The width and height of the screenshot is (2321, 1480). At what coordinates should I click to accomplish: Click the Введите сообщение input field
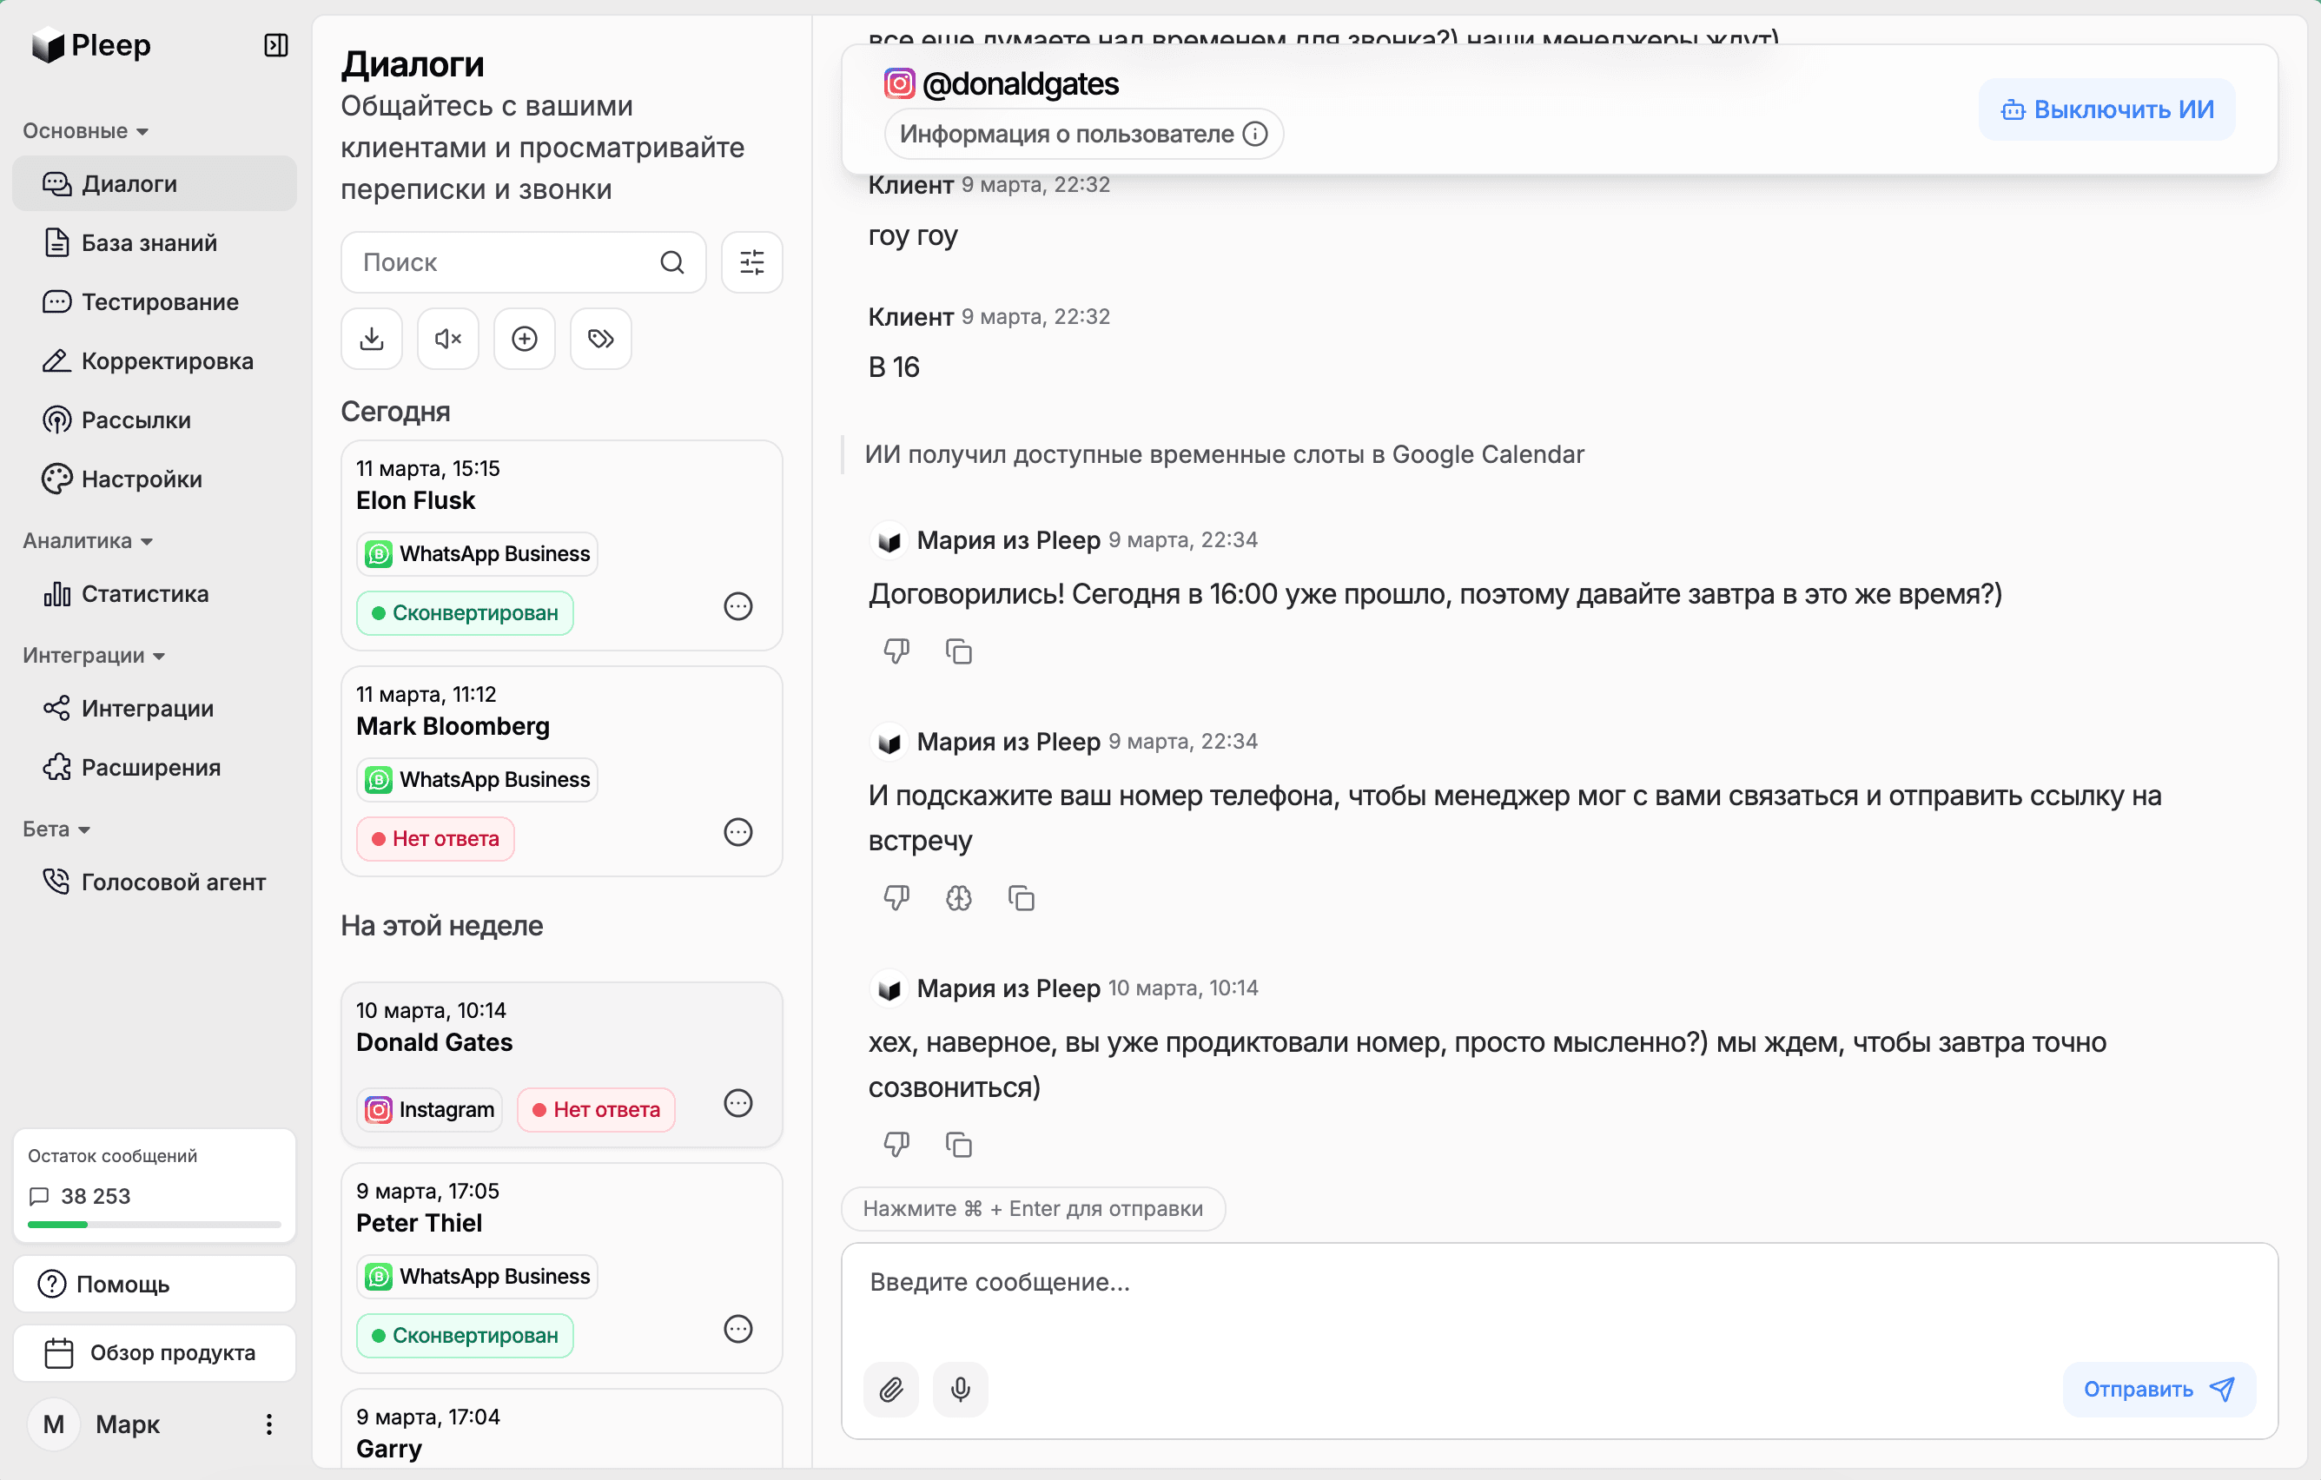coord(1349,1283)
